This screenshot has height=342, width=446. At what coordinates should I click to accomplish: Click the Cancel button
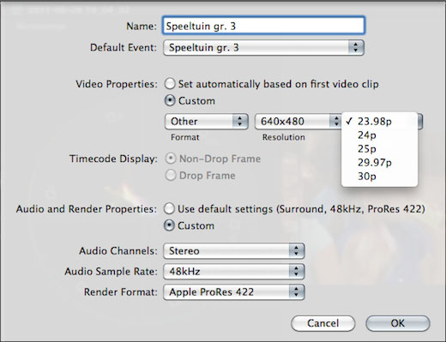tap(323, 323)
